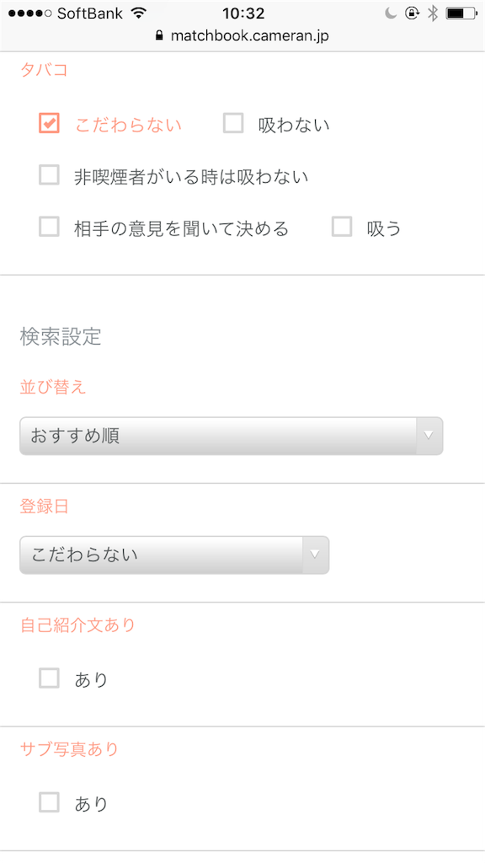Tap the signal strength dots
This screenshot has width=485, height=863.
coord(29,13)
